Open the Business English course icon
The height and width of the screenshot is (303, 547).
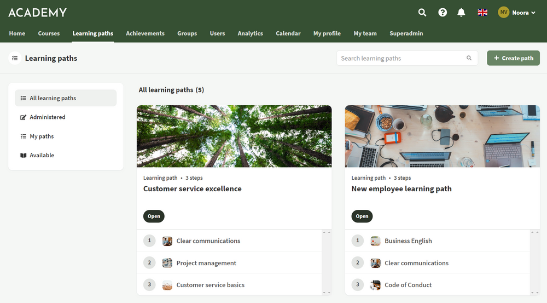[375, 241]
